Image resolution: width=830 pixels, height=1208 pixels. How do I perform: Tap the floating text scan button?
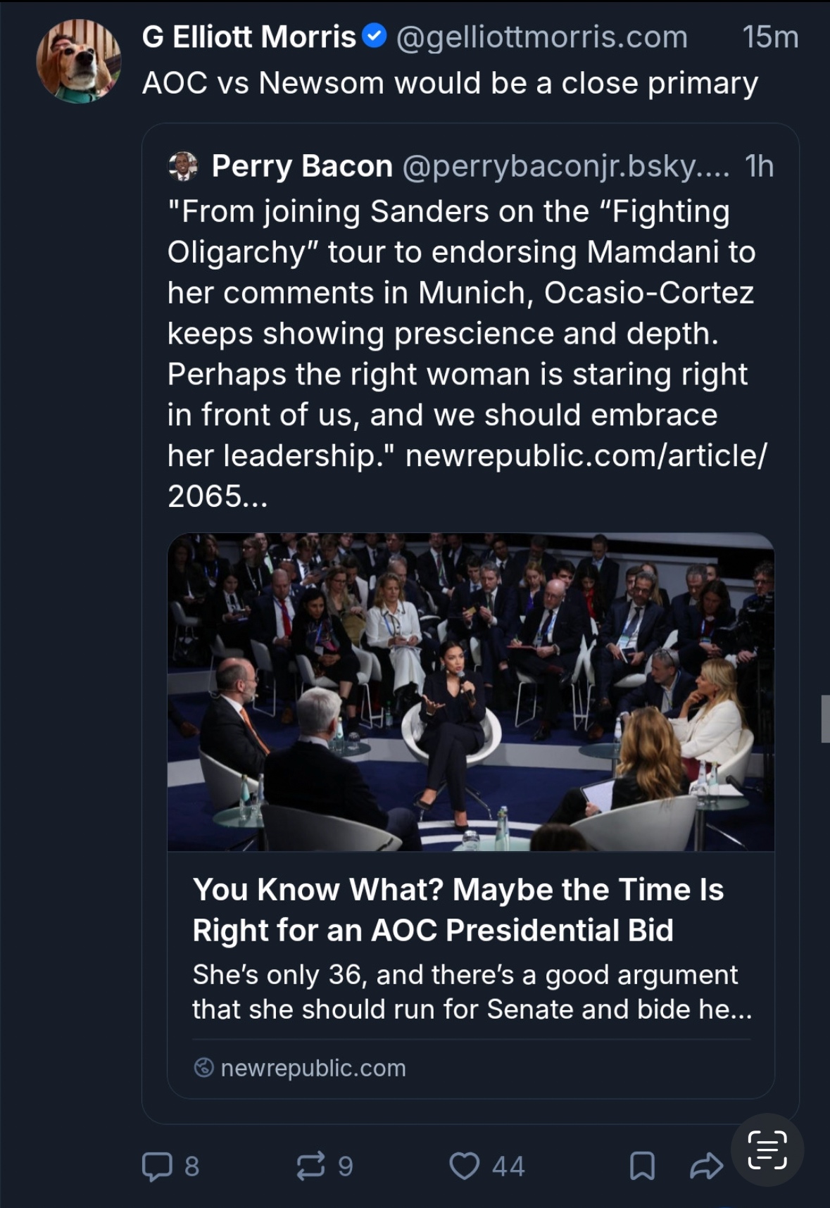[x=767, y=1150]
